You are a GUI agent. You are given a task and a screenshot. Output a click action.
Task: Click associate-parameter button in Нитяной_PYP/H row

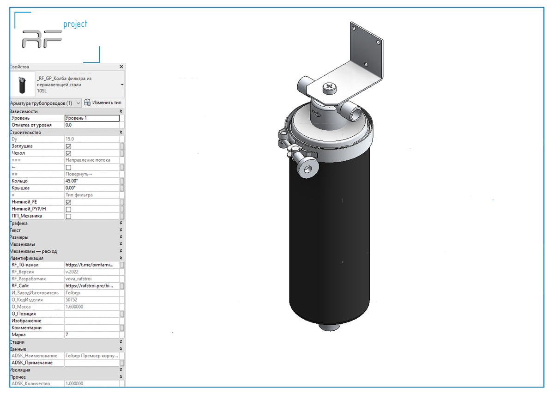122,209
